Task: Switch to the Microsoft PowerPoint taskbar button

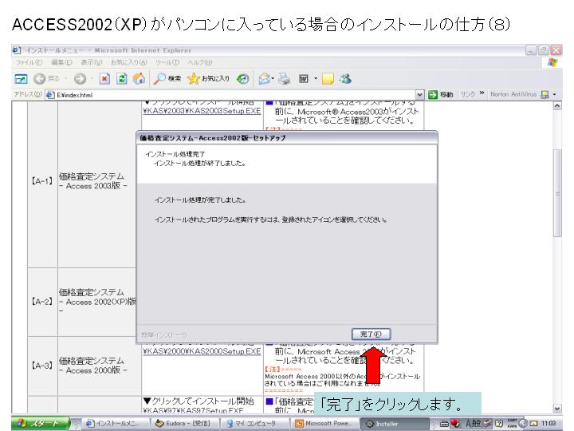Action: (x=325, y=424)
